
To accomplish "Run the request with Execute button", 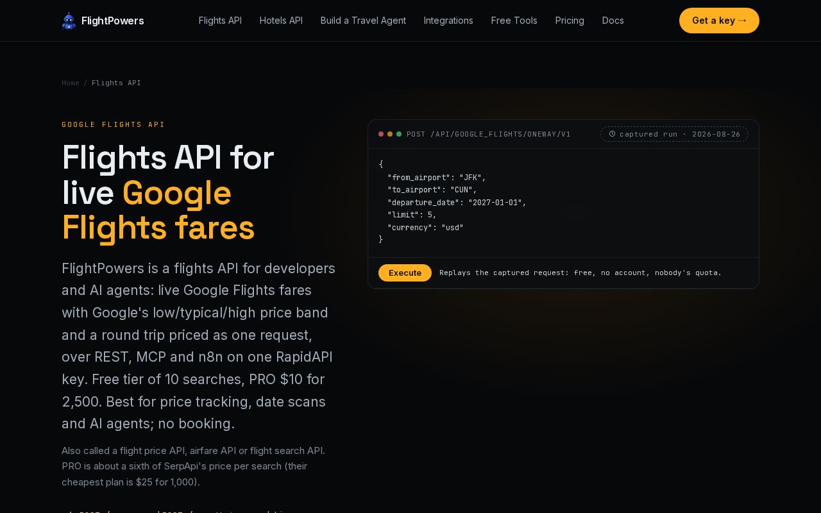I will click(405, 273).
